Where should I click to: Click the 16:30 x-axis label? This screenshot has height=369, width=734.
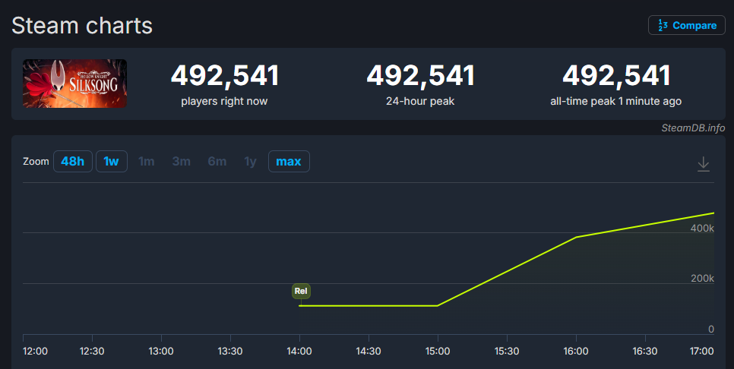[645, 352]
